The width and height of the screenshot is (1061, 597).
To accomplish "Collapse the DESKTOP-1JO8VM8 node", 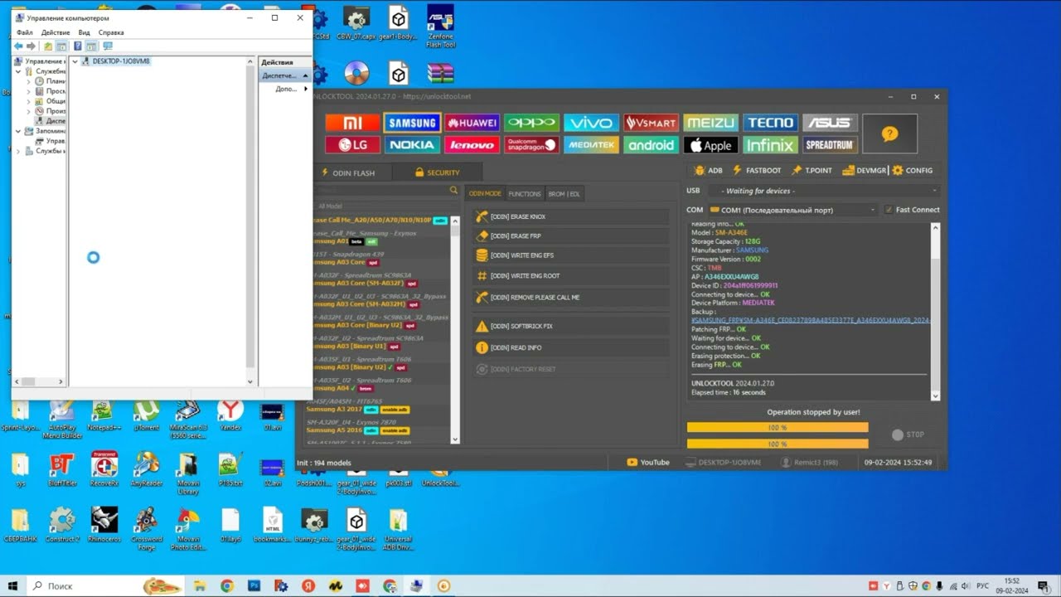I will click(75, 61).
